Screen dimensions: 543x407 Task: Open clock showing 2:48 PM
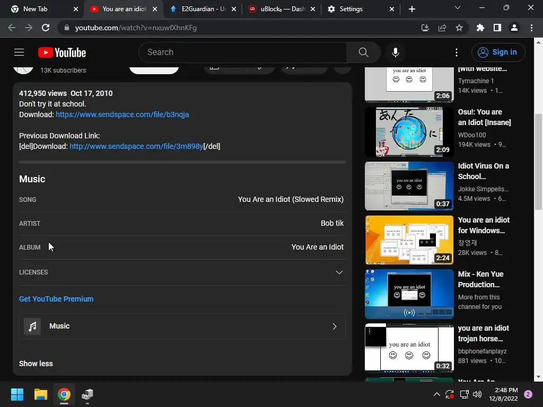tap(503, 394)
